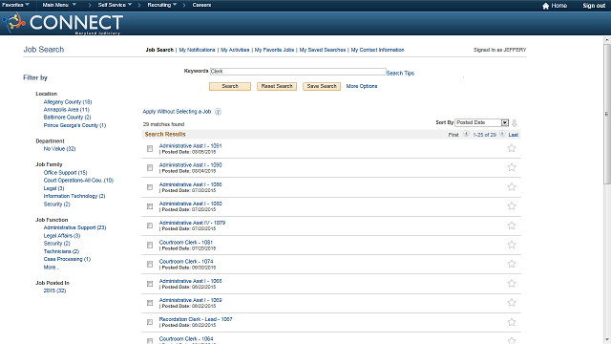
Task: Expand the Self Service breadcrumb menu
Action: point(115,5)
